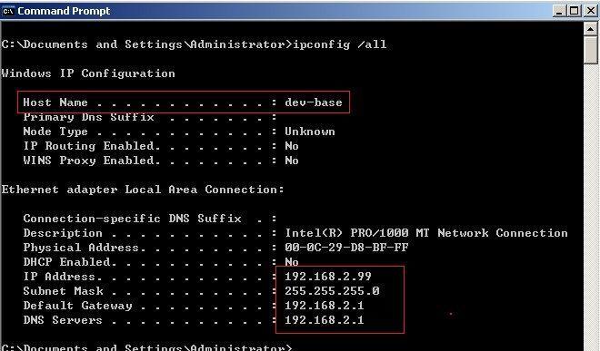Maximize the Command Prompt window
Screen dimensions: 600x351
click(575, 11)
